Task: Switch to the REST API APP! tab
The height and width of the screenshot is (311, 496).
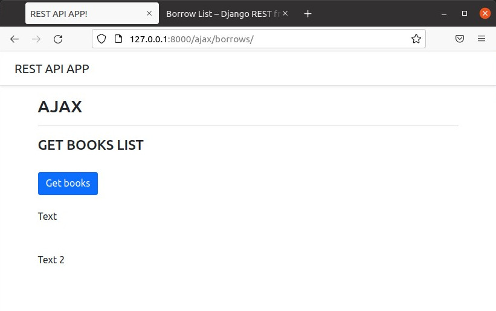Action: pyautogui.click(x=85, y=13)
